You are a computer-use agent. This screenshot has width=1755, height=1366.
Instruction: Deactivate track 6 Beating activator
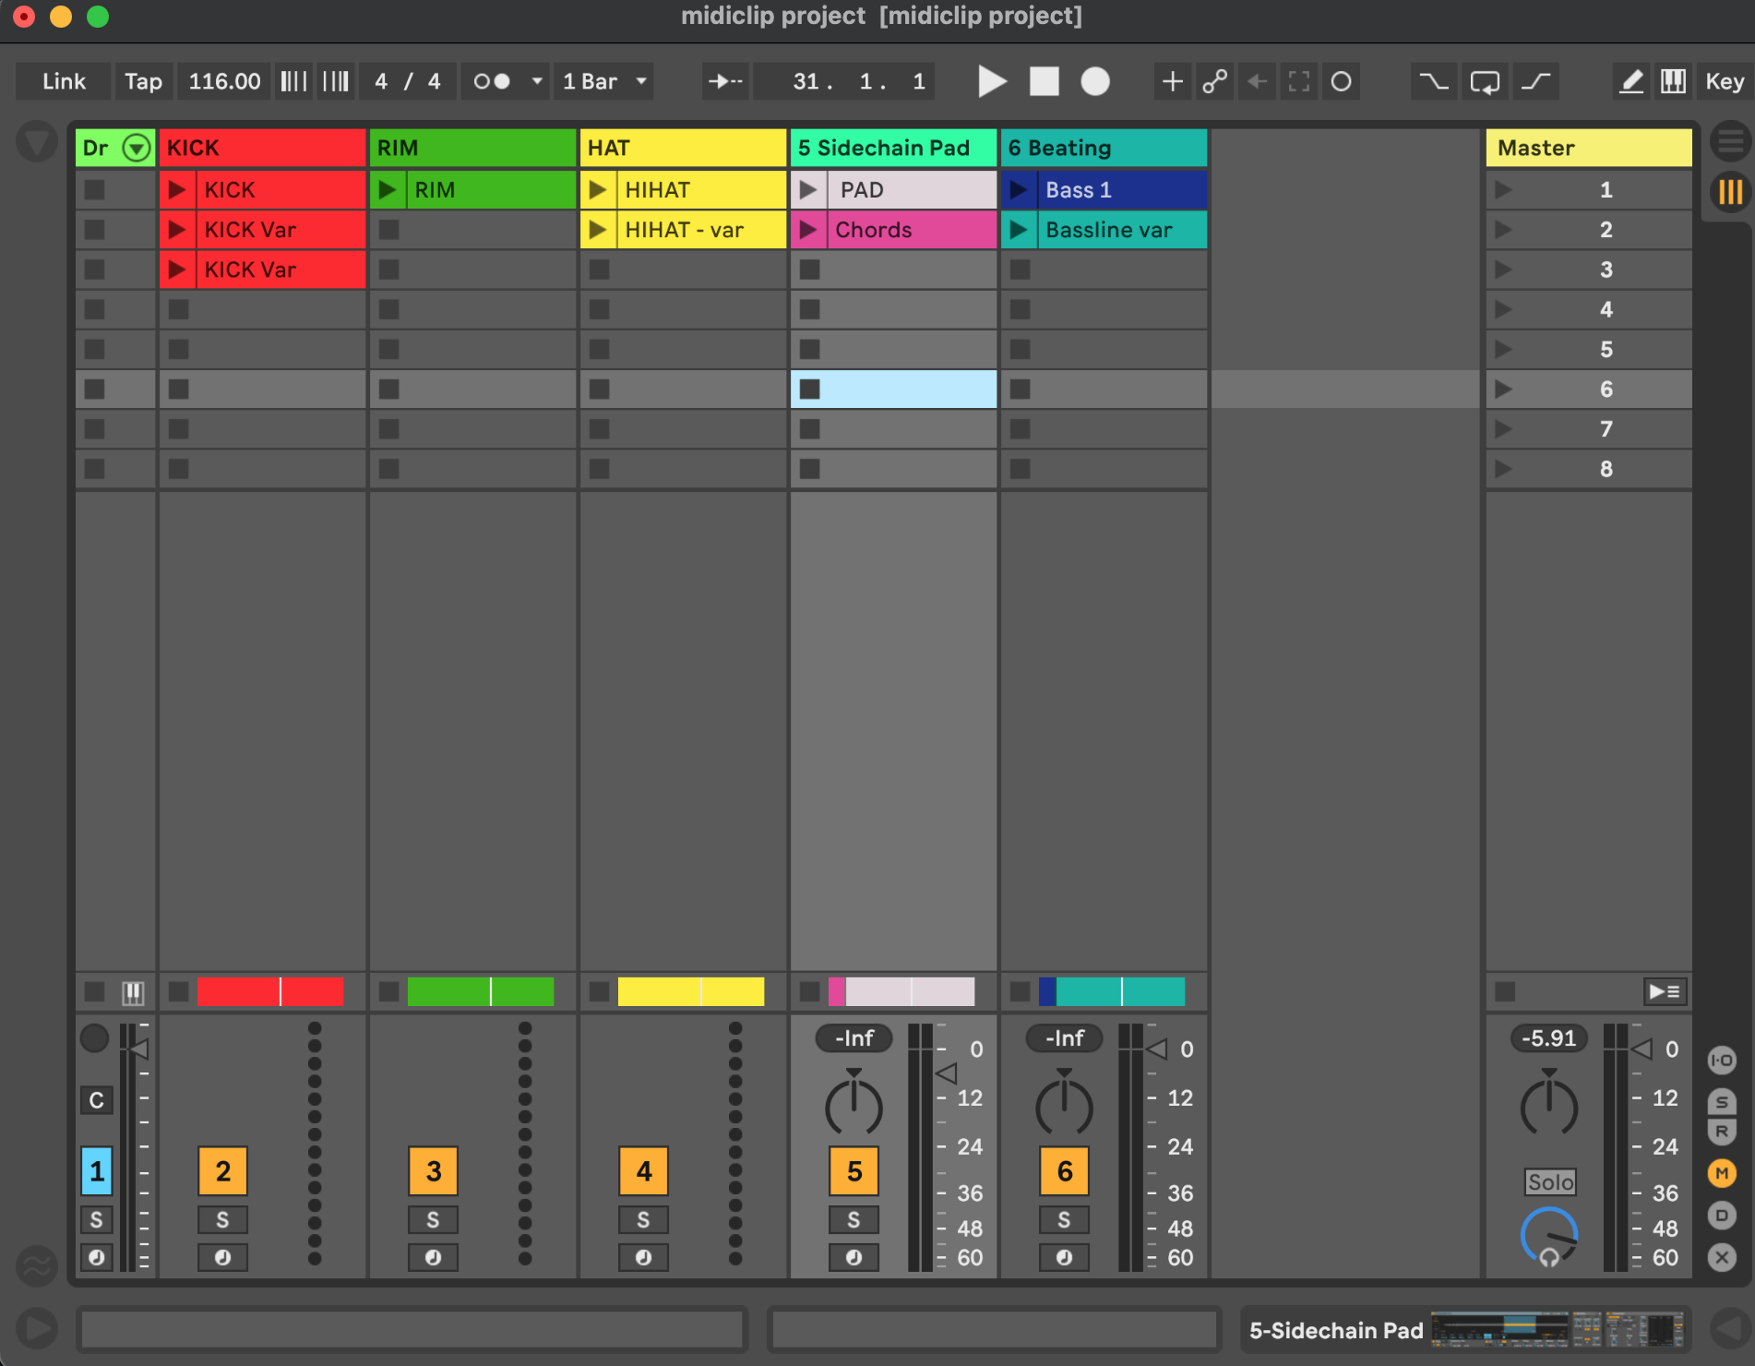coord(1065,1171)
